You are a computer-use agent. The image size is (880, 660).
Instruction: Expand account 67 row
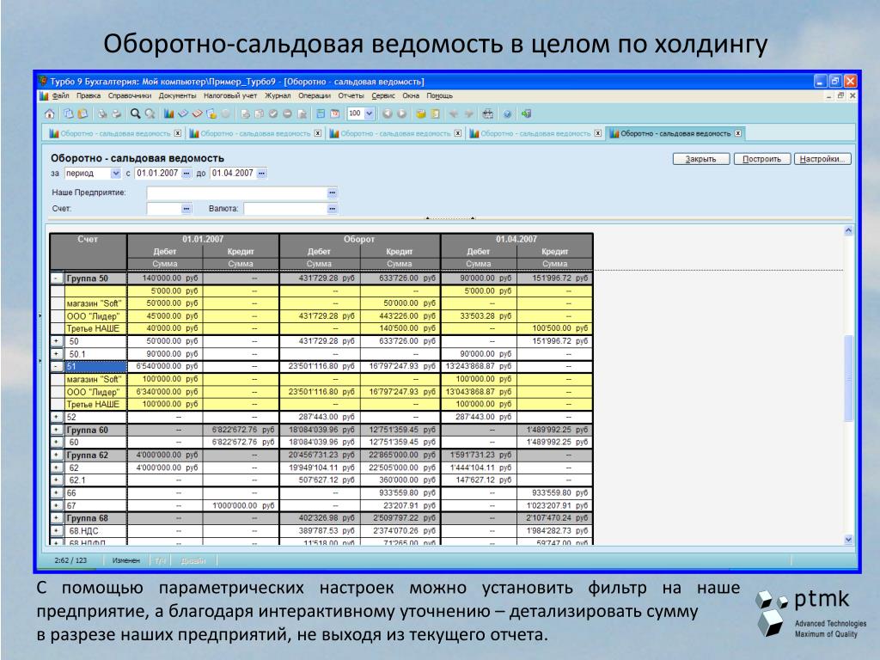pos(57,505)
